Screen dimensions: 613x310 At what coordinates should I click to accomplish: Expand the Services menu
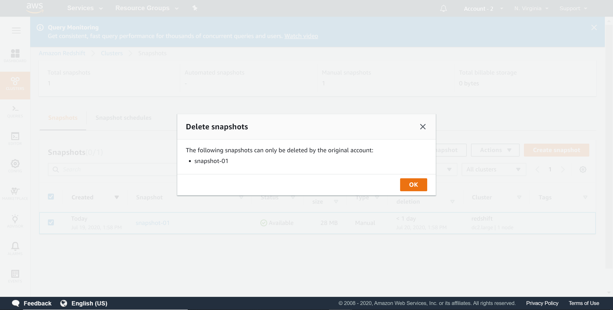click(85, 8)
